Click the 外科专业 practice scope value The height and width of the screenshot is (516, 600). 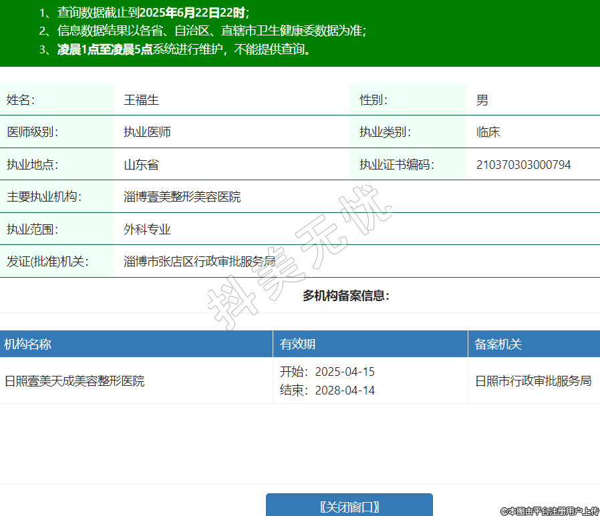click(147, 230)
